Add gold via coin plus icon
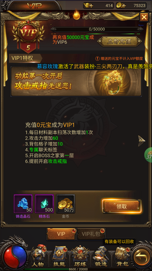 [121, 5]
